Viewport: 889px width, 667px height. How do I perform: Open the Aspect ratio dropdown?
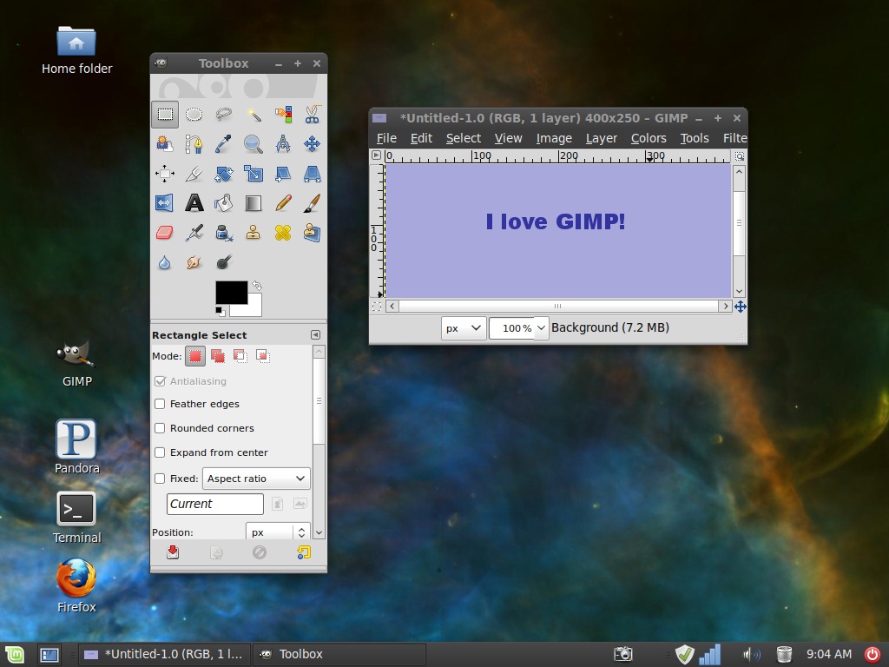coord(256,479)
